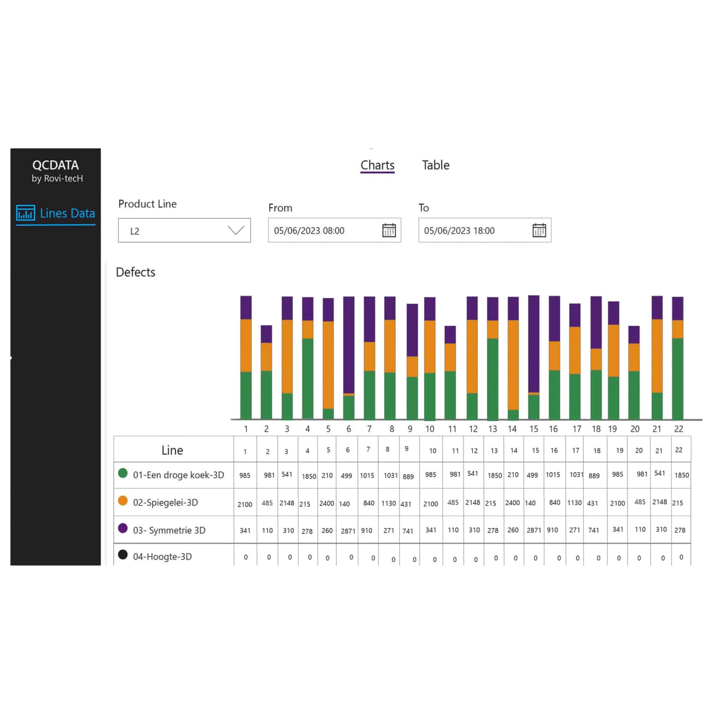
Task: Click the orange 02-Spiegelei-3D legend dot
Action: coord(123,501)
